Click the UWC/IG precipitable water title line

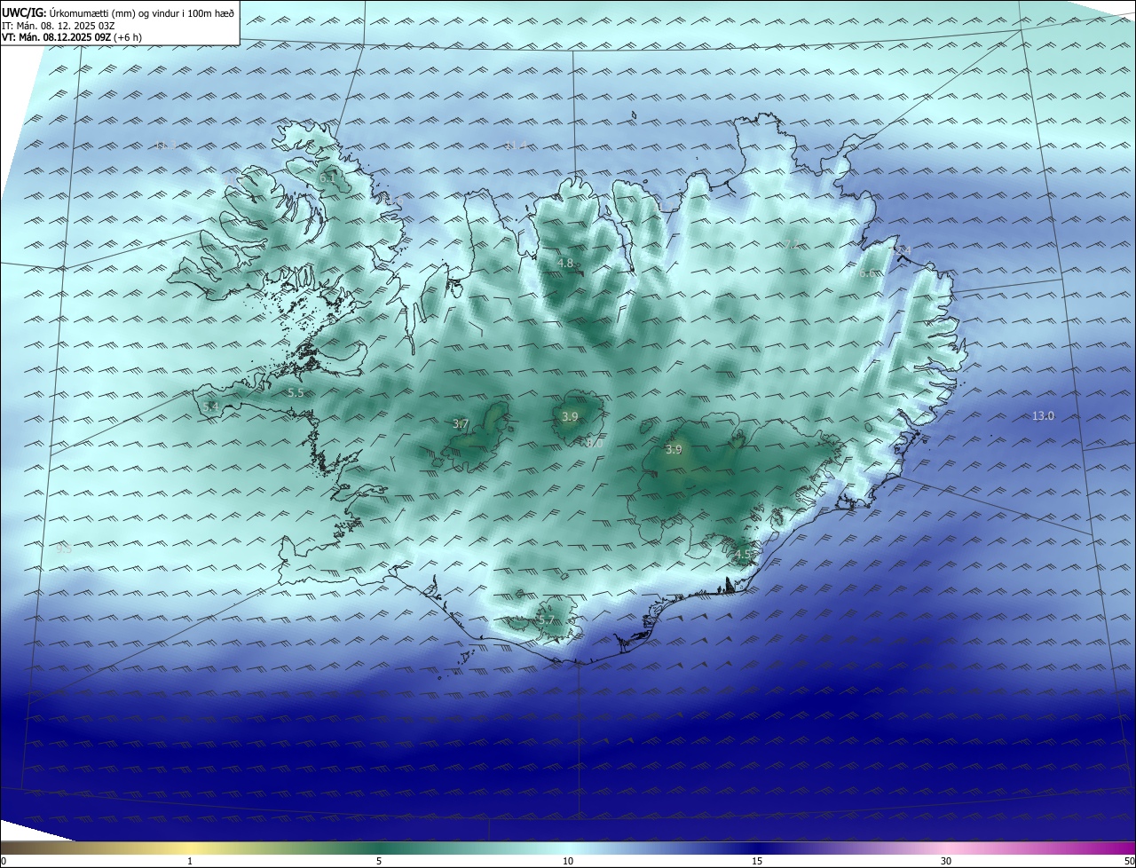[x=118, y=12]
